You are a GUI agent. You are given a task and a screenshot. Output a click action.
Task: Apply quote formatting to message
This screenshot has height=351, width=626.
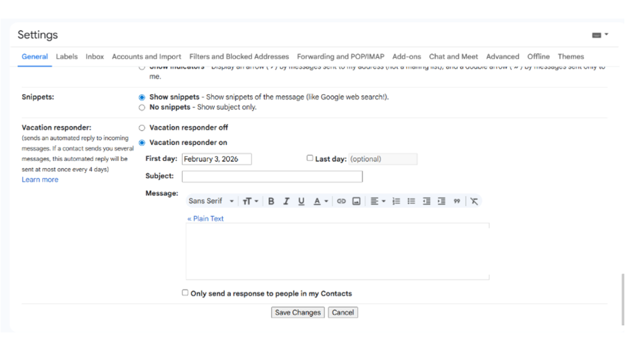click(x=457, y=202)
